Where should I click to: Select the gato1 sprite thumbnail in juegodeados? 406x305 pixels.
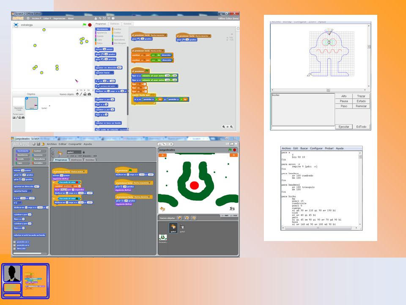click(x=173, y=228)
